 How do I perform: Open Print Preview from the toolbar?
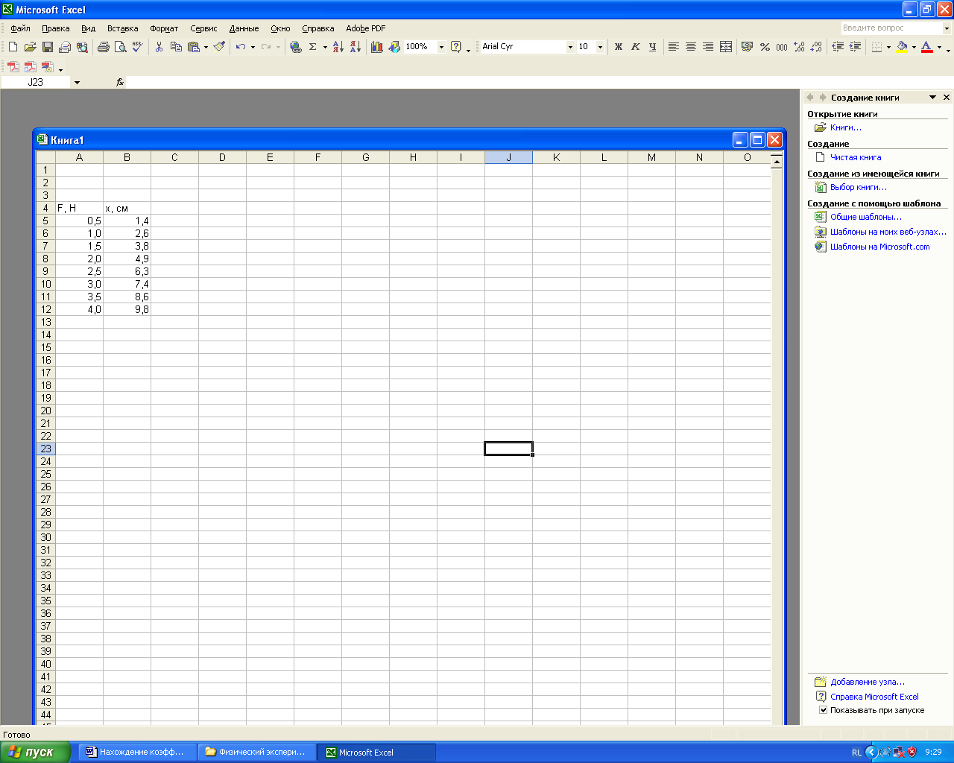coord(120,47)
